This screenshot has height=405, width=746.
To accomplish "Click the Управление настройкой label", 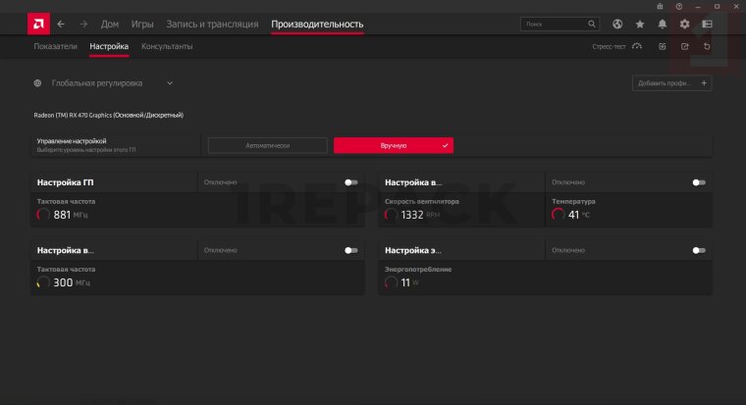I will point(72,141).
